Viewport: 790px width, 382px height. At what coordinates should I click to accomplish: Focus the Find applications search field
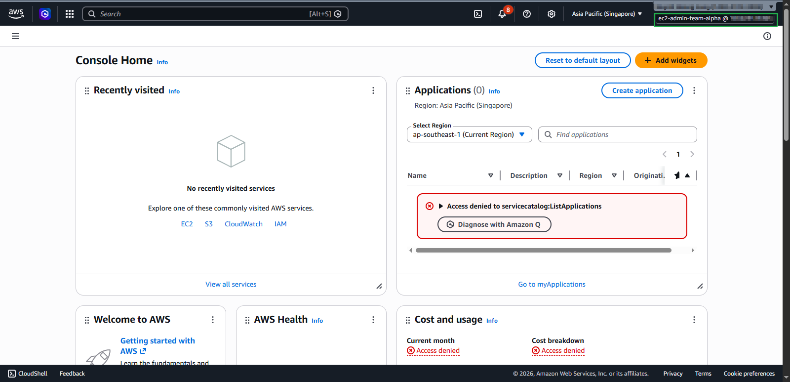pos(618,134)
